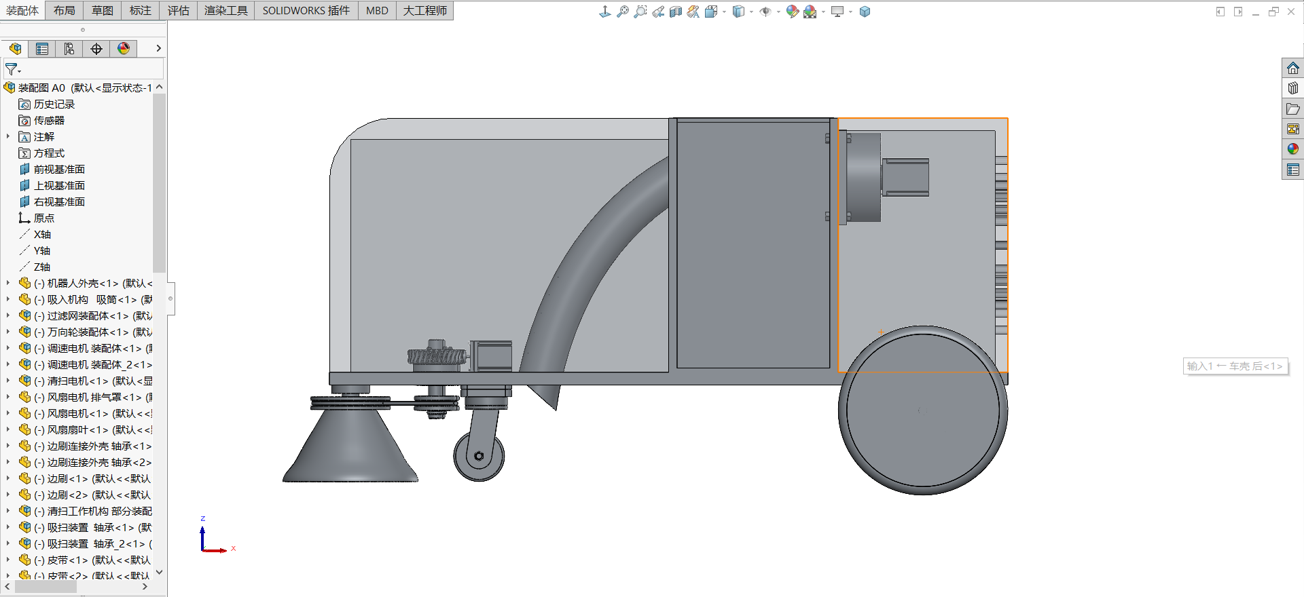The width and height of the screenshot is (1304, 597).
Task: Open SOLIDWORKS Resources home pane tab
Action: tap(1292, 69)
